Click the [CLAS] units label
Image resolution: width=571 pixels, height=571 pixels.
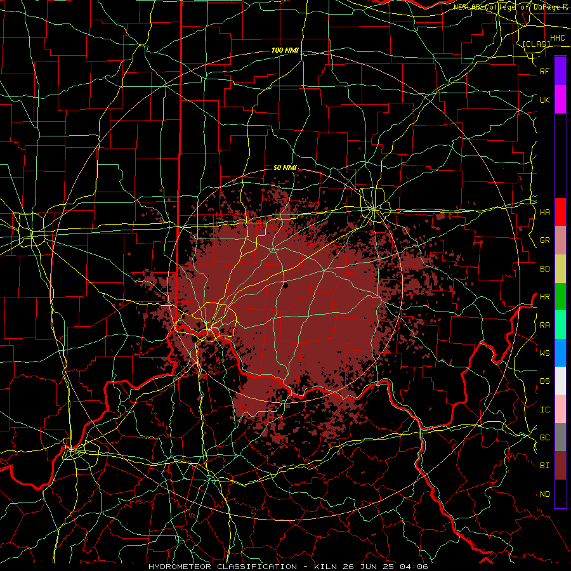(x=536, y=44)
